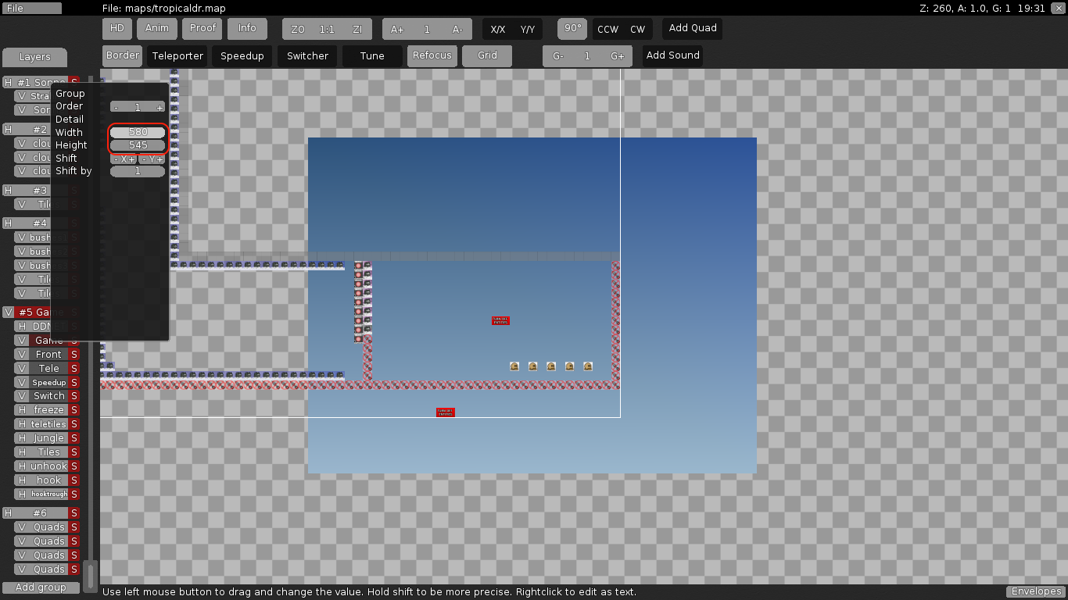Rotate counter-clockwise with CCW button
Screen dimensions: 1068x600
tap(607, 30)
